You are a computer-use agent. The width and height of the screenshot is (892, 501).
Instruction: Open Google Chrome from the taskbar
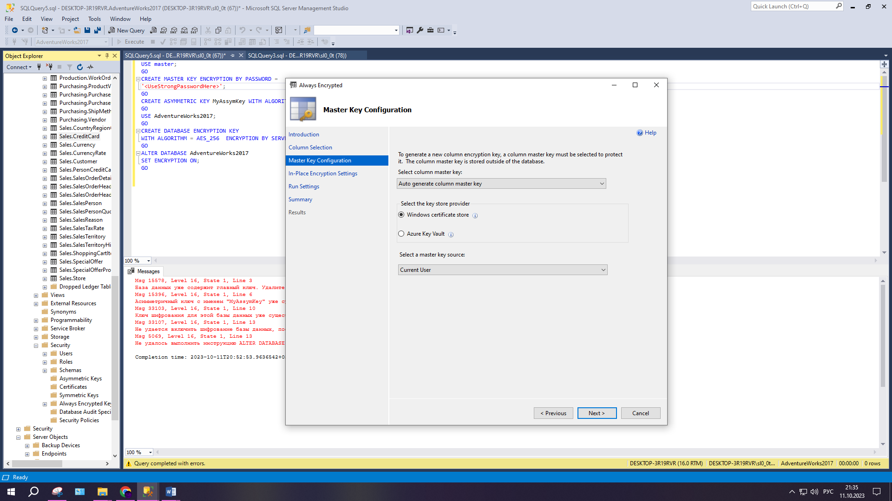tap(125, 492)
